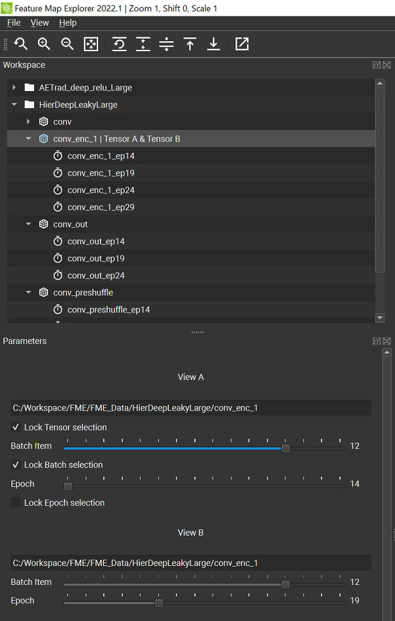The width and height of the screenshot is (395, 621).
Task: Expand the AETrad_deep_relu_Large folder
Action: pos(14,87)
